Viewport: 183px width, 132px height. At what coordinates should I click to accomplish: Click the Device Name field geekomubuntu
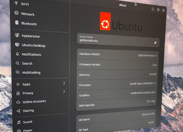pyautogui.click(x=118, y=40)
